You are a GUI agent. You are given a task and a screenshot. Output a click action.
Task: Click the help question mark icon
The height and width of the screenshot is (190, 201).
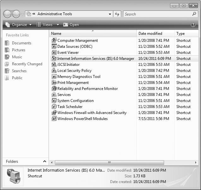193,25
